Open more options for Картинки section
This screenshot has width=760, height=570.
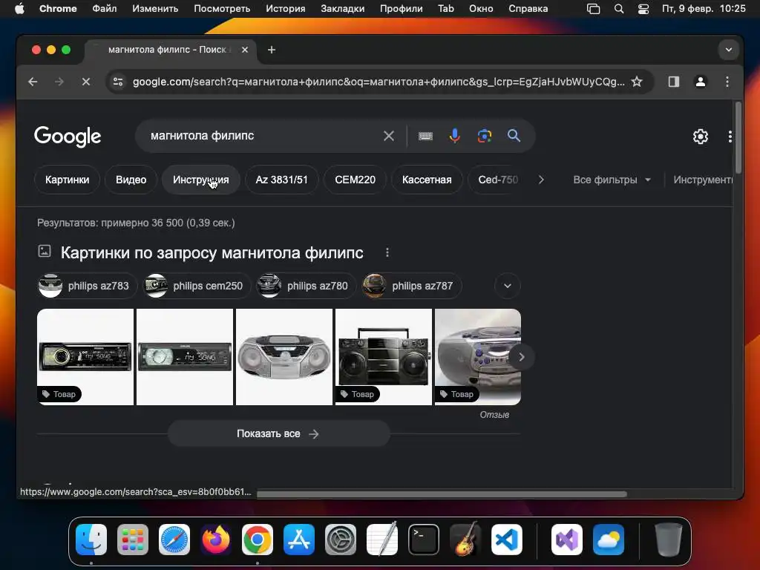387,252
